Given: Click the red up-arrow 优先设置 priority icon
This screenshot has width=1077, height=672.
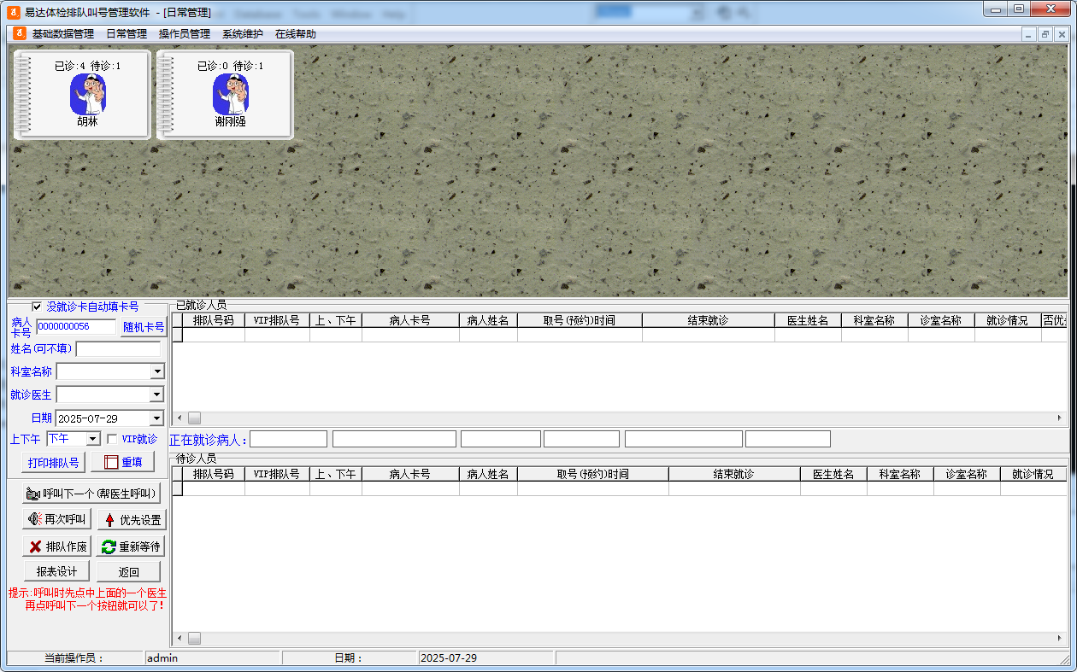Looking at the screenshot, I should click(x=109, y=520).
